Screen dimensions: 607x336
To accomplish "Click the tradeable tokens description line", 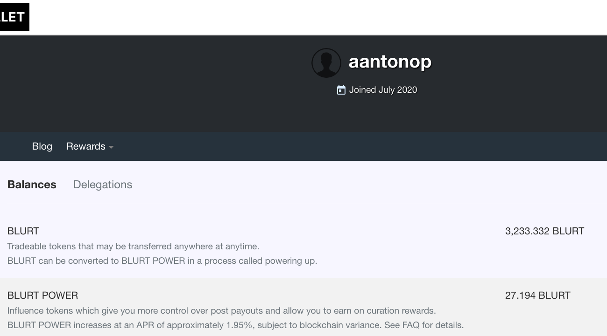I will [x=133, y=246].
